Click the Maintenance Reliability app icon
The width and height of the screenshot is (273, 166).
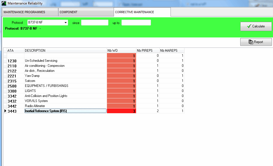pyautogui.click(x=4, y=3)
